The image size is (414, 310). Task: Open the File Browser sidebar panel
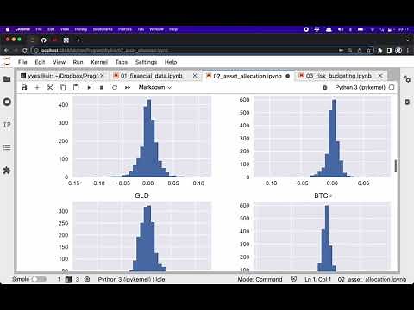pyautogui.click(x=7, y=79)
